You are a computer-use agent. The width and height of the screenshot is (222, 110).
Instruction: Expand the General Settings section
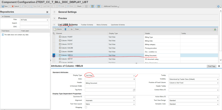click(x=54, y=12)
